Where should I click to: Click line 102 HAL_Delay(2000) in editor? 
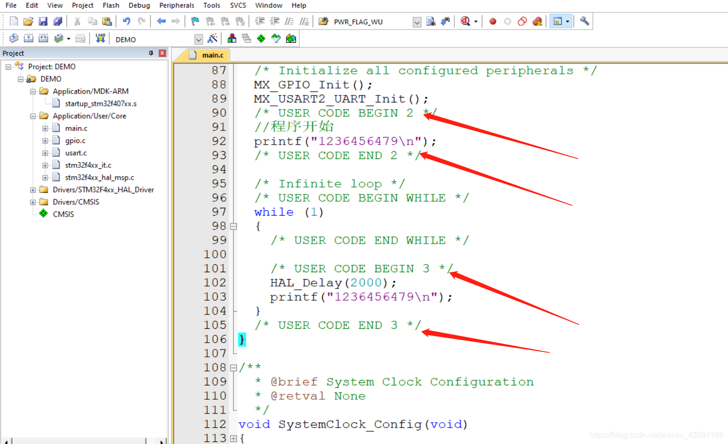click(333, 283)
